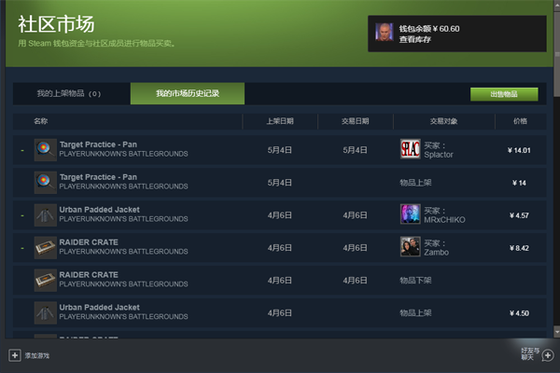Click the 钱包余额 ¥ 60.60 wallet balance
Image resolution: width=560 pixels, height=373 pixels.
(x=429, y=28)
